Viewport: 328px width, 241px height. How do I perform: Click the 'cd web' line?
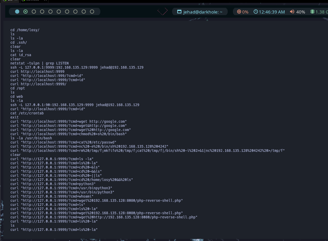coord(17,96)
